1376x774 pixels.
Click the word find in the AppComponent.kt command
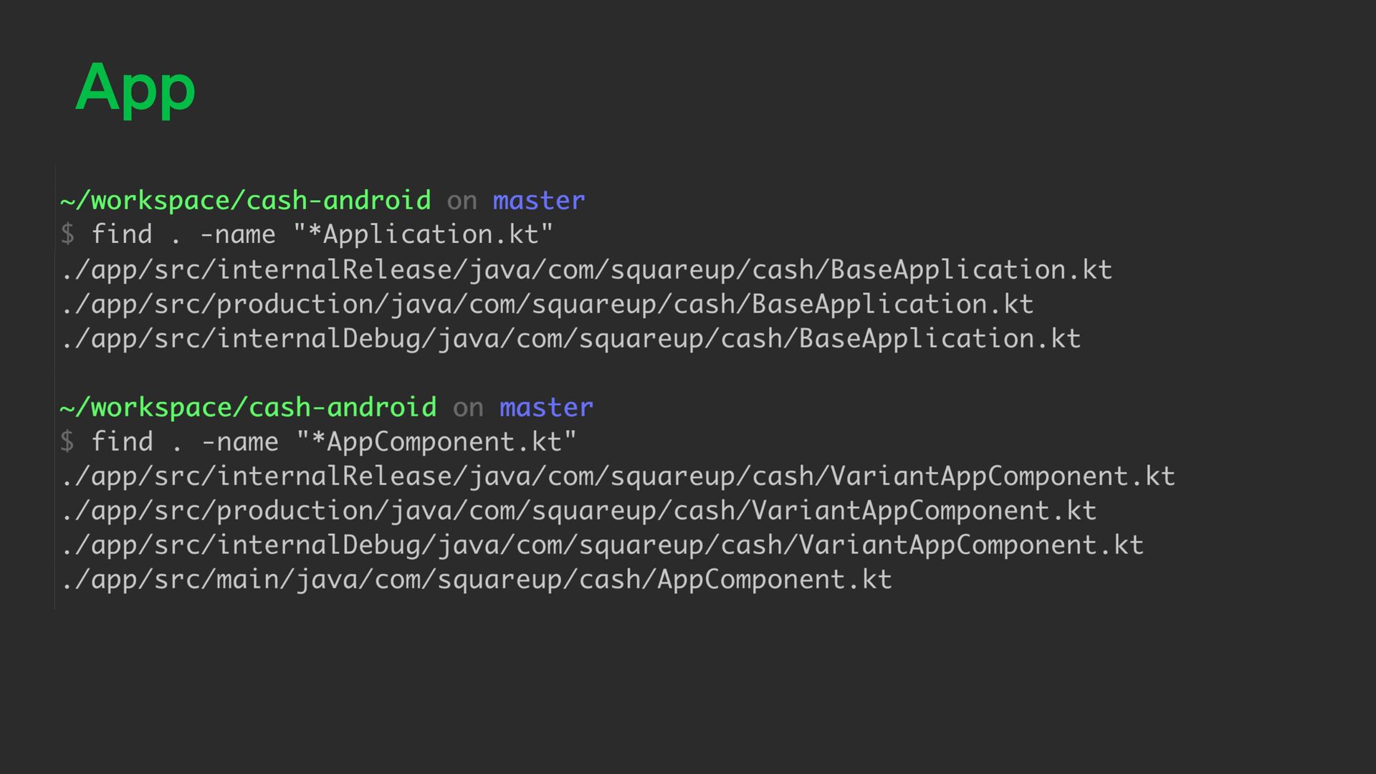(x=122, y=441)
